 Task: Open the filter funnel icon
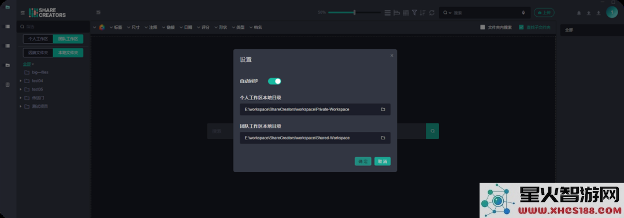point(414,13)
